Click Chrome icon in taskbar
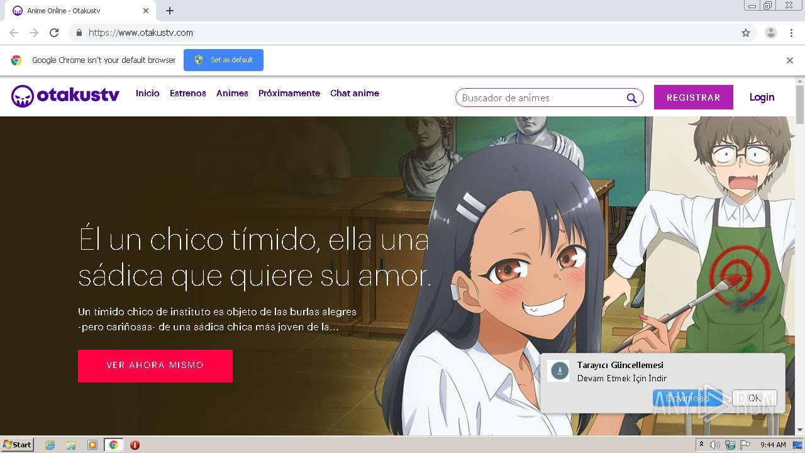 tap(113, 445)
